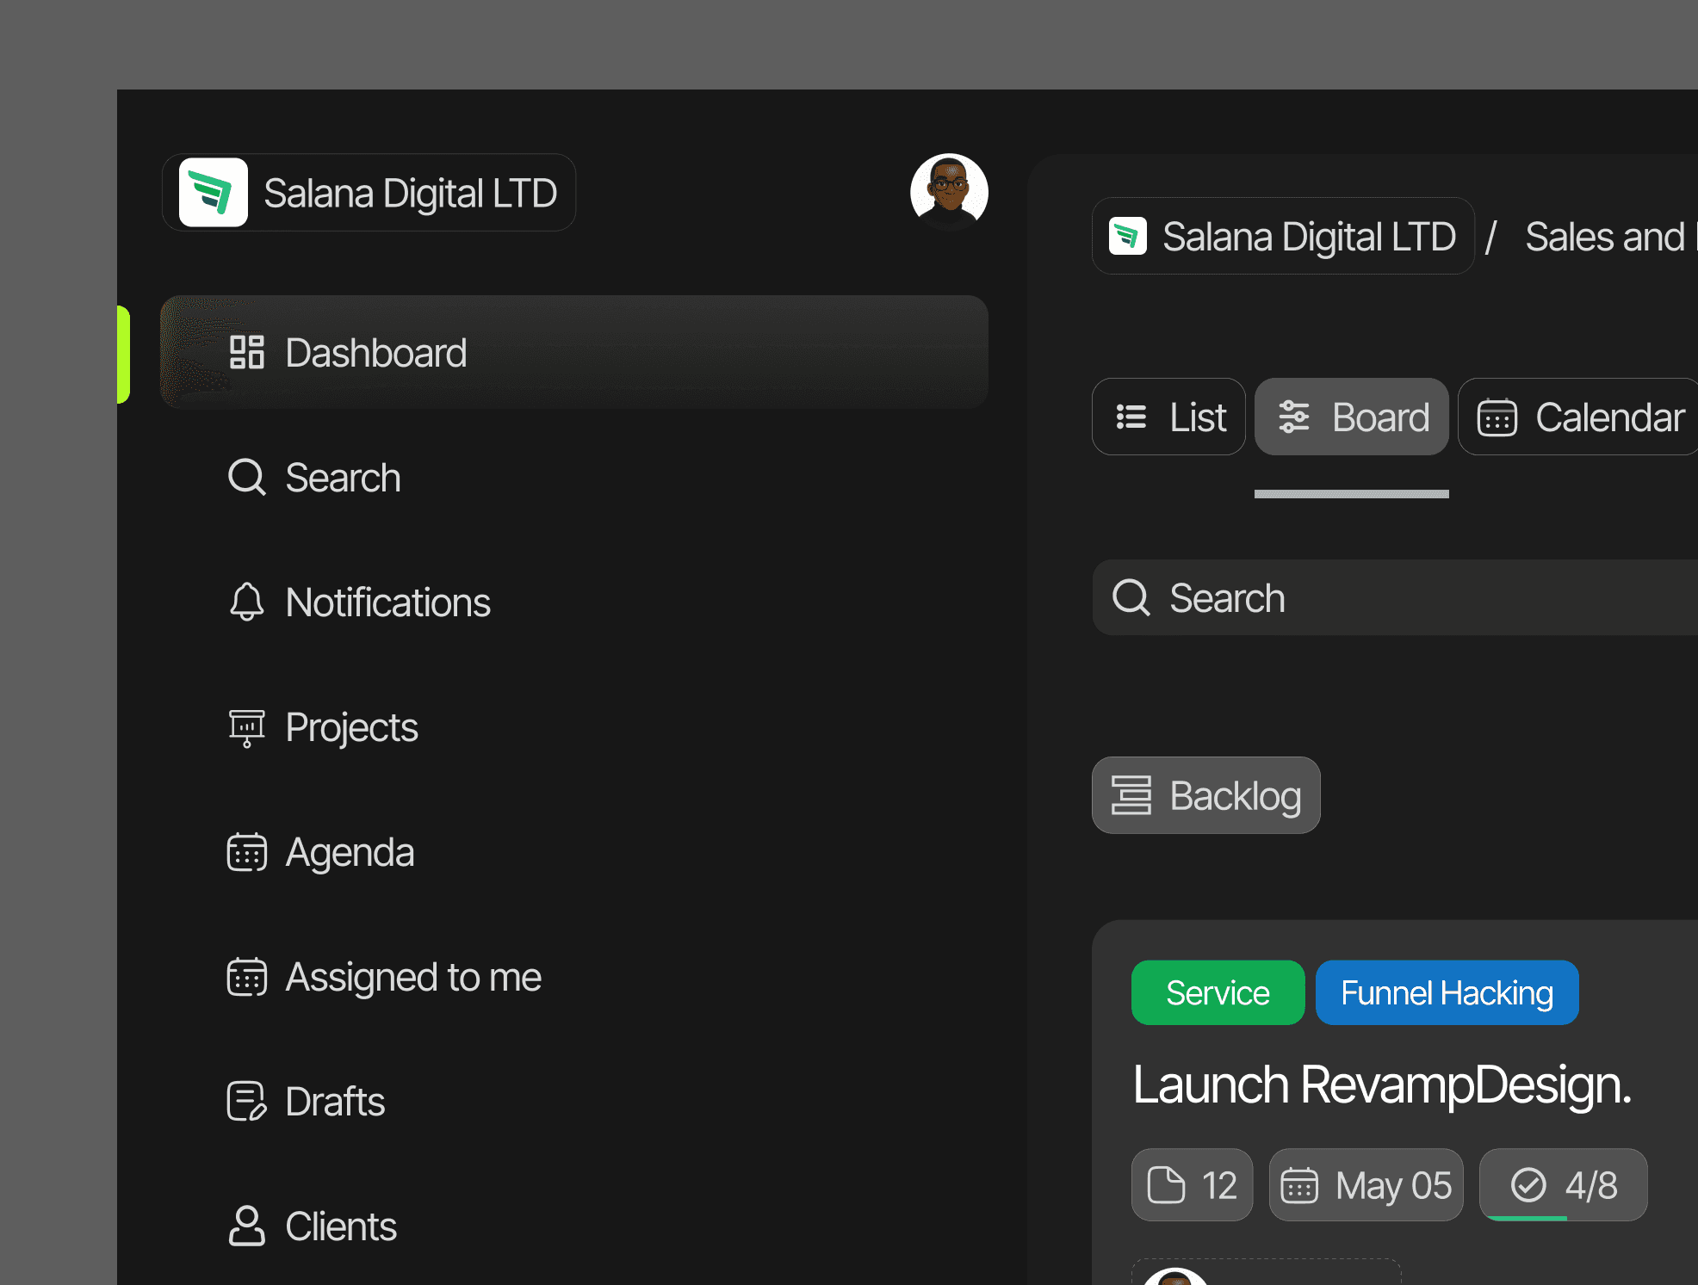The image size is (1698, 1285).
Task: Click the Drafts note-edit icon
Action: 246,1101
